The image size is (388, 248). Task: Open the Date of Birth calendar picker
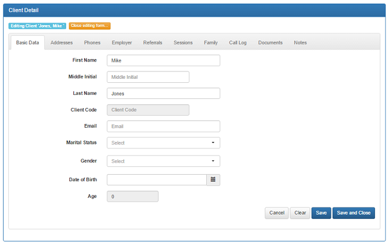point(213,179)
